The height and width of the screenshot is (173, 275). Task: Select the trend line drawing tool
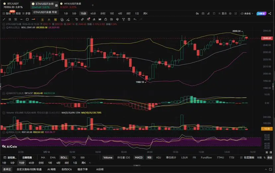4,19
